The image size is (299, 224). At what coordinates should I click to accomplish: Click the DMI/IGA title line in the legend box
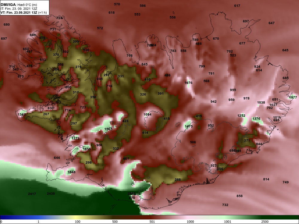tap(19, 4)
